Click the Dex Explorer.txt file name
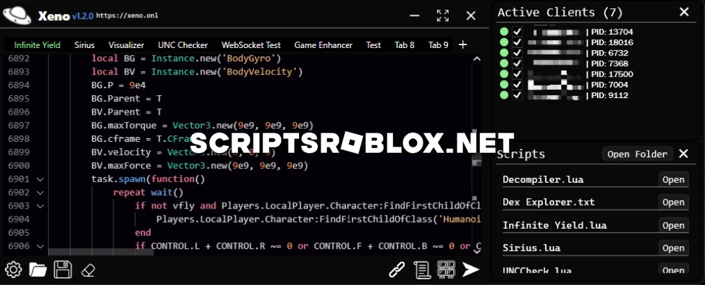Image resolution: width=705 pixels, height=285 pixels. (x=549, y=202)
